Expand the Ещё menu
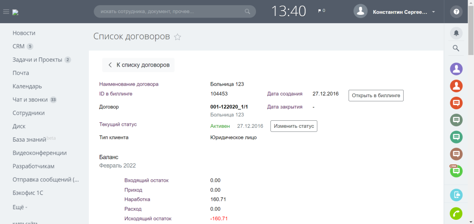Screen dimensions: 474x224 coord(20,207)
